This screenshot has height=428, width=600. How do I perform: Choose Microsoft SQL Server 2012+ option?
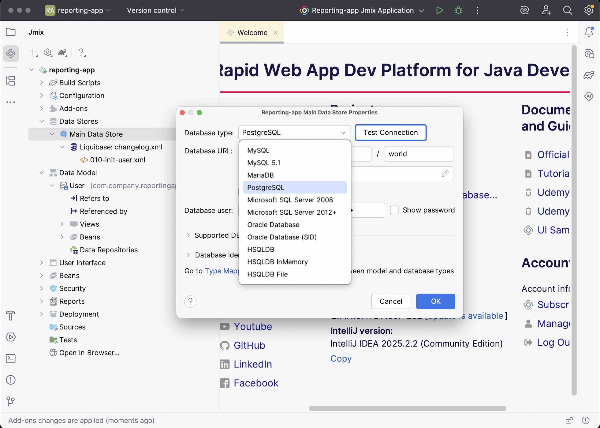click(x=295, y=212)
